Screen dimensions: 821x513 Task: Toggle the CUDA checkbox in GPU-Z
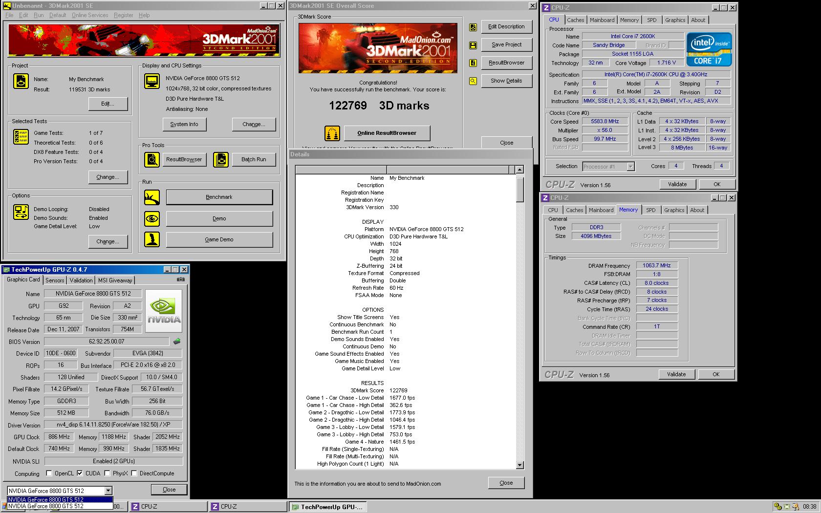(80, 473)
